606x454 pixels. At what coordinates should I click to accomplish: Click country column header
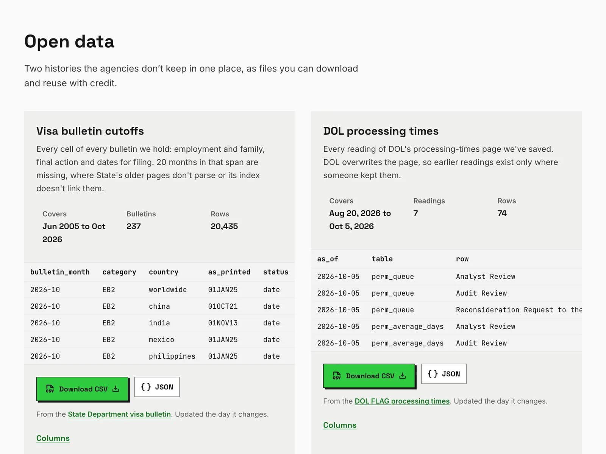coord(164,272)
